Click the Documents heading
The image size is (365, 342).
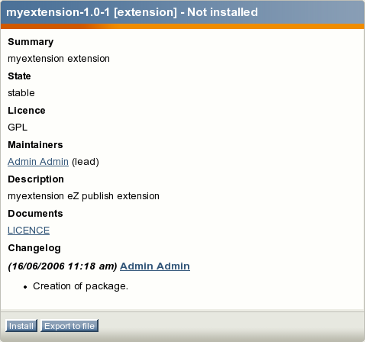click(x=35, y=214)
